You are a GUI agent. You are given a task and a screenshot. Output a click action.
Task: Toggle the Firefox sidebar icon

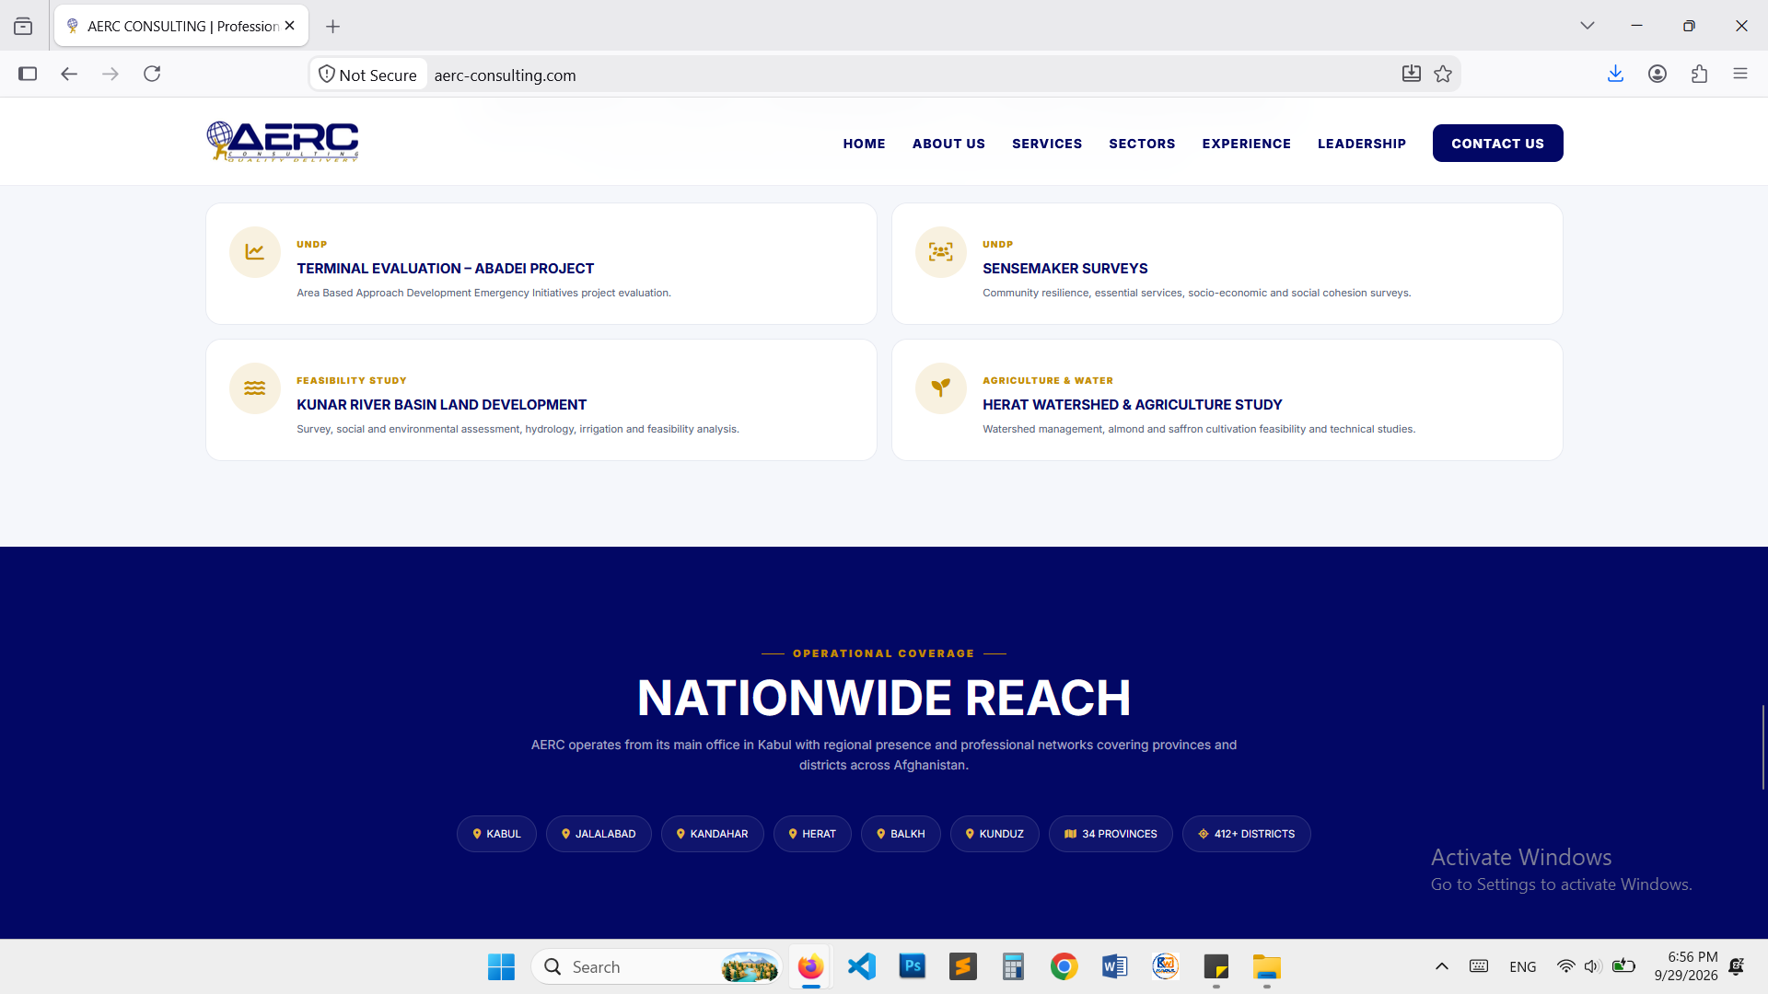28,74
